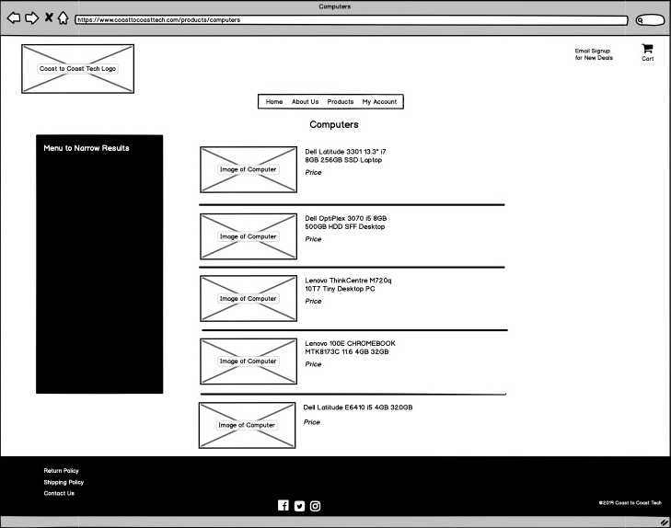Image resolution: width=671 pixels, height=528 pixels.
Task: Click the browser back arrow
Action: [14, 17]
